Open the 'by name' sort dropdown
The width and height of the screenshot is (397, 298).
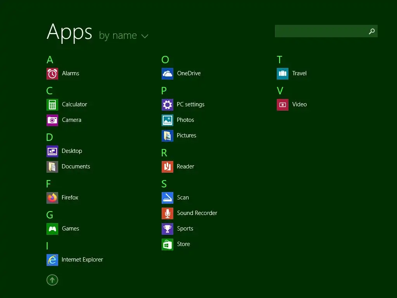click(x=124, y=35)
